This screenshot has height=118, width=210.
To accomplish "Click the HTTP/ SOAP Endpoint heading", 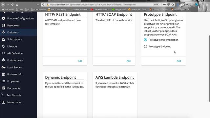I will (114, 14).
